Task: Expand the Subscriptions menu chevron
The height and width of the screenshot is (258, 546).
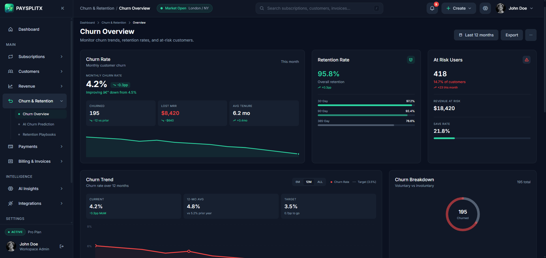Action: click(62, 57)
